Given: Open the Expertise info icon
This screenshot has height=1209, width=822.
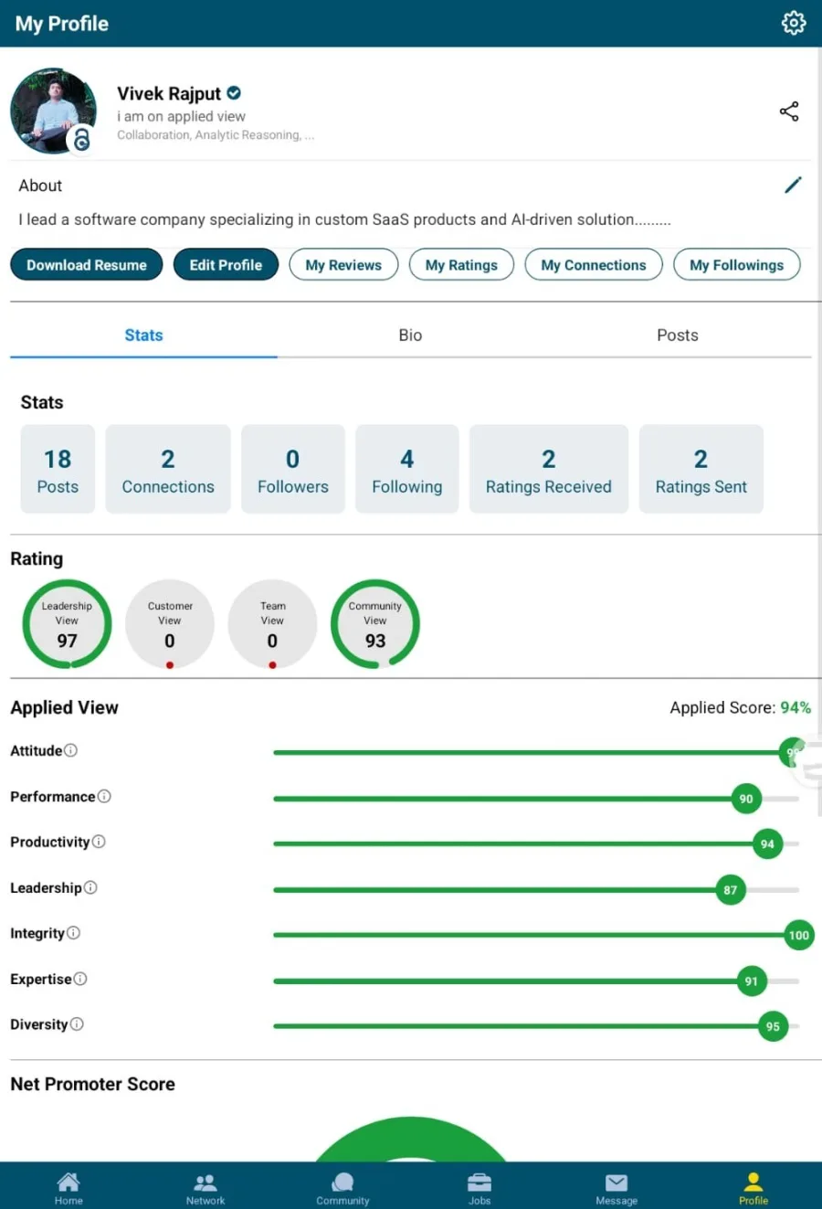Looking at the screenshot, I should (80, 979).
